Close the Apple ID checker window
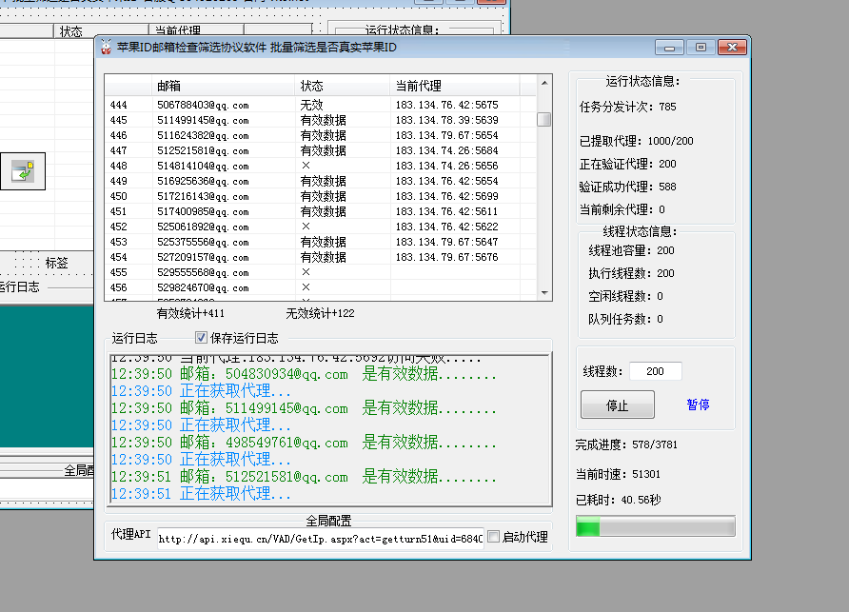This screenshot has height=612, width=849. (731, 48)
